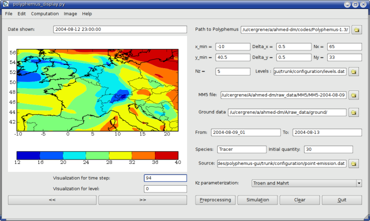Click the Initial quantity field
This screenshot has width=370, height=221.
[328, 150]
